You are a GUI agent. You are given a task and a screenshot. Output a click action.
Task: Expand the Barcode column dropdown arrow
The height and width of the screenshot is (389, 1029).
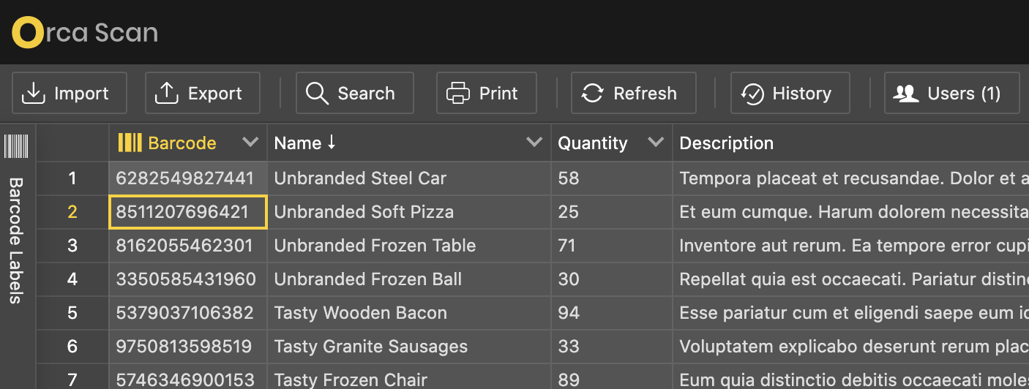[250, 143]
